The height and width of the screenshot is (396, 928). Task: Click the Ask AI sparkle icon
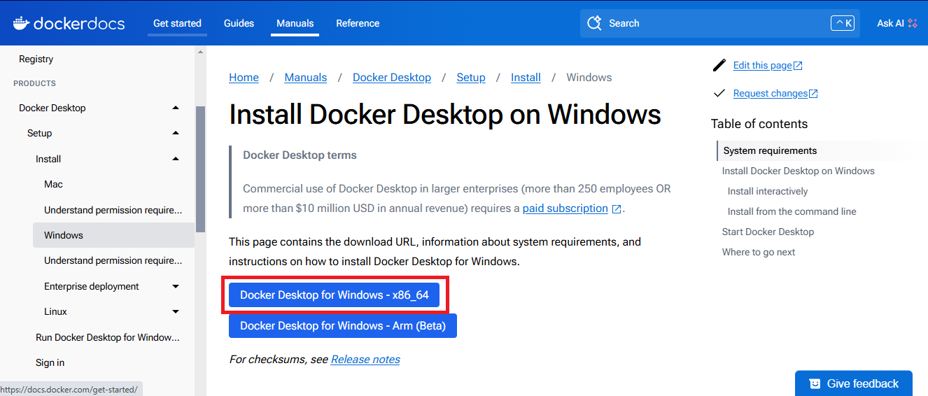pyautogui.click(x=913, y=23)
